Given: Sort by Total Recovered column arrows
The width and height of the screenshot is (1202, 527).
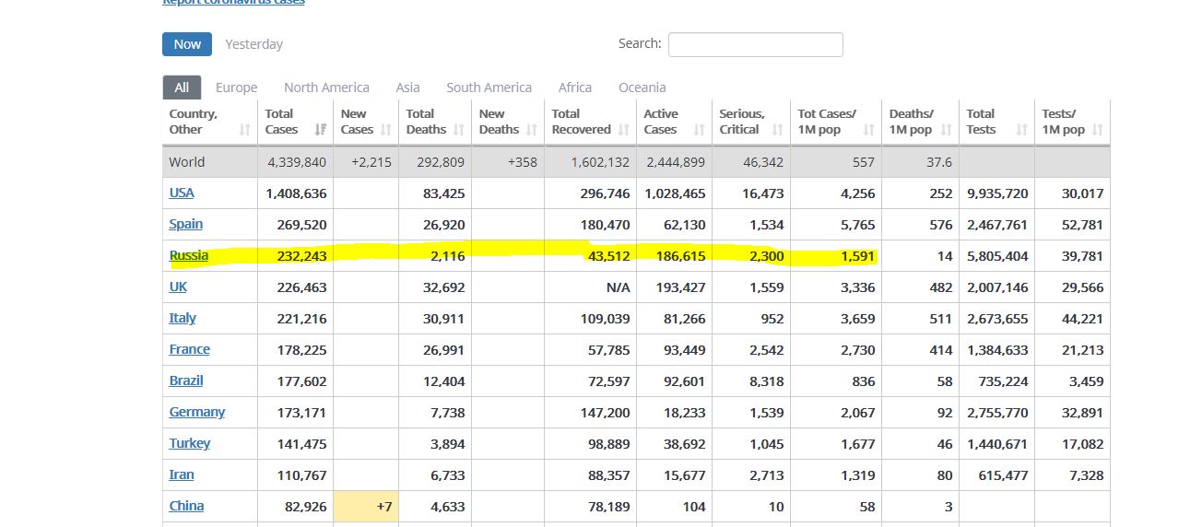Looking at the screenshot, I should tap(624, 130).
